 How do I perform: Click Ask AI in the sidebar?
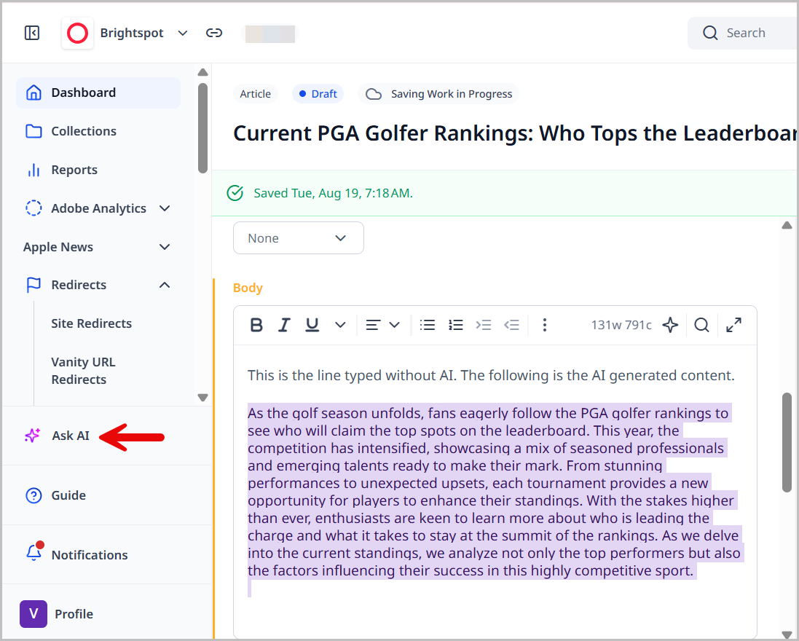pyautogui.click(x=70, y=436)
